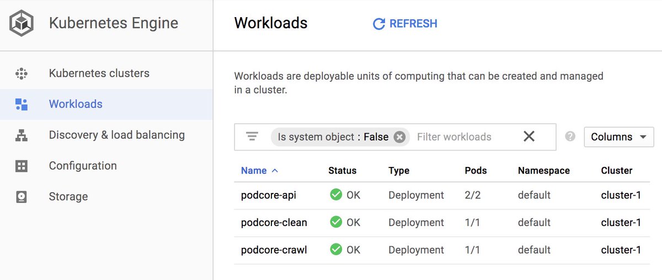Clear all filters with the X icon

point(529,136)
